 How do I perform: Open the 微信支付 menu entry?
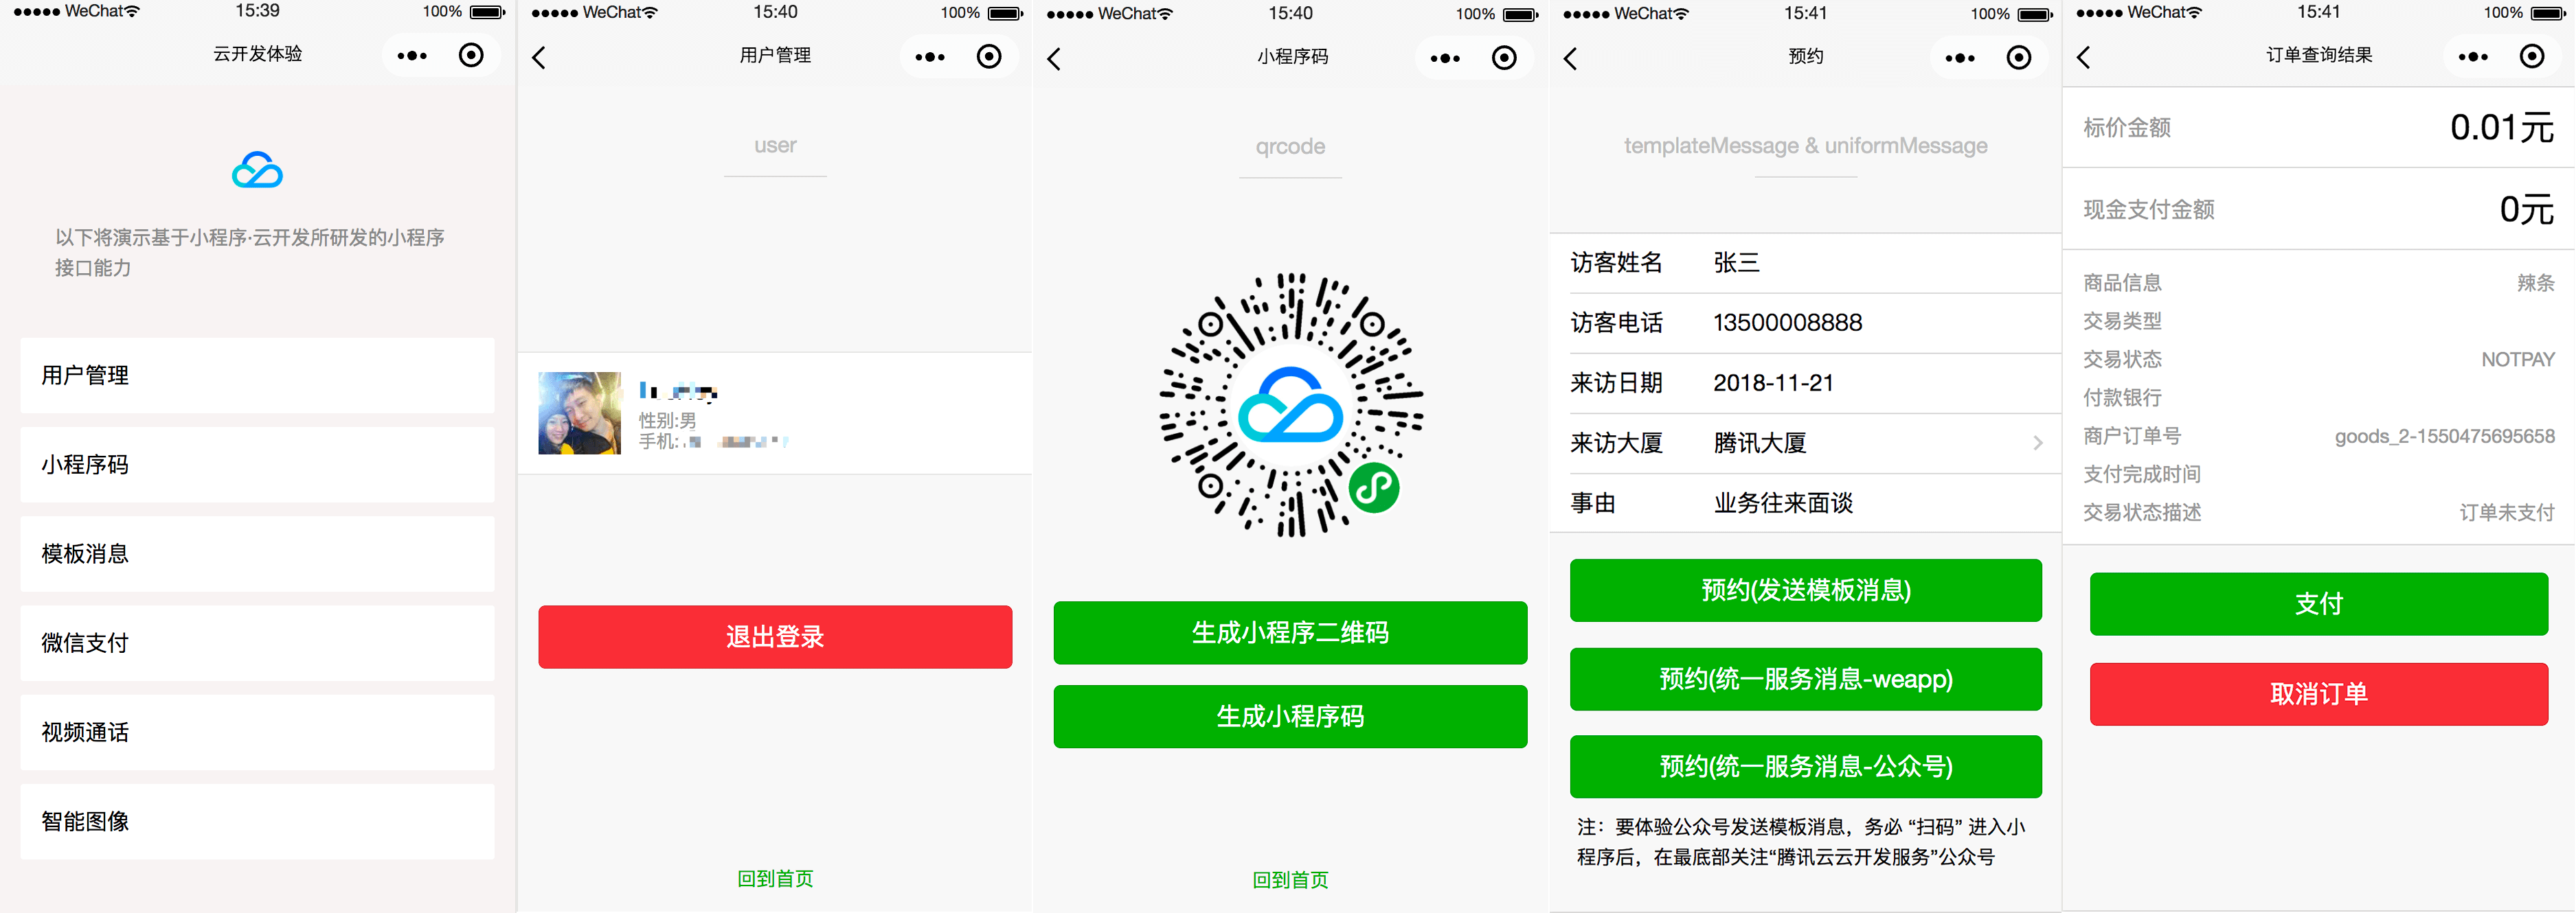[257, 643]
